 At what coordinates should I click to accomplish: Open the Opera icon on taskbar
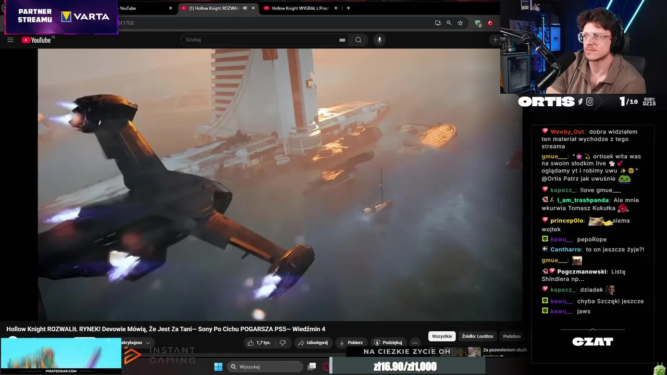pyautogui.click(x=326, y=367)
